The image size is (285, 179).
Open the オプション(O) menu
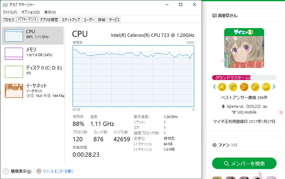click(30, 12)
